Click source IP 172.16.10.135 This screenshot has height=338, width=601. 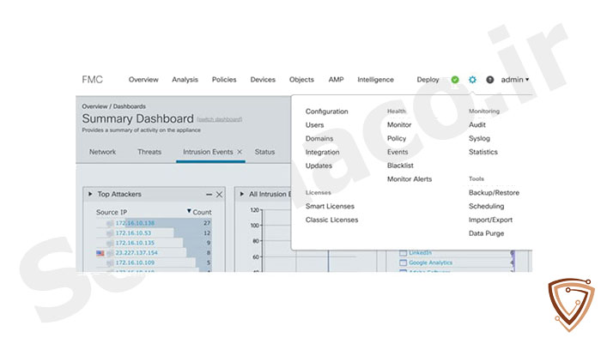(135, 243)
